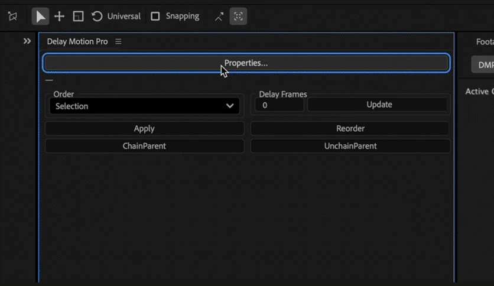Viewport: 494px width, 286px height.
Task: Click the Apply button
Action: point(144,128)
